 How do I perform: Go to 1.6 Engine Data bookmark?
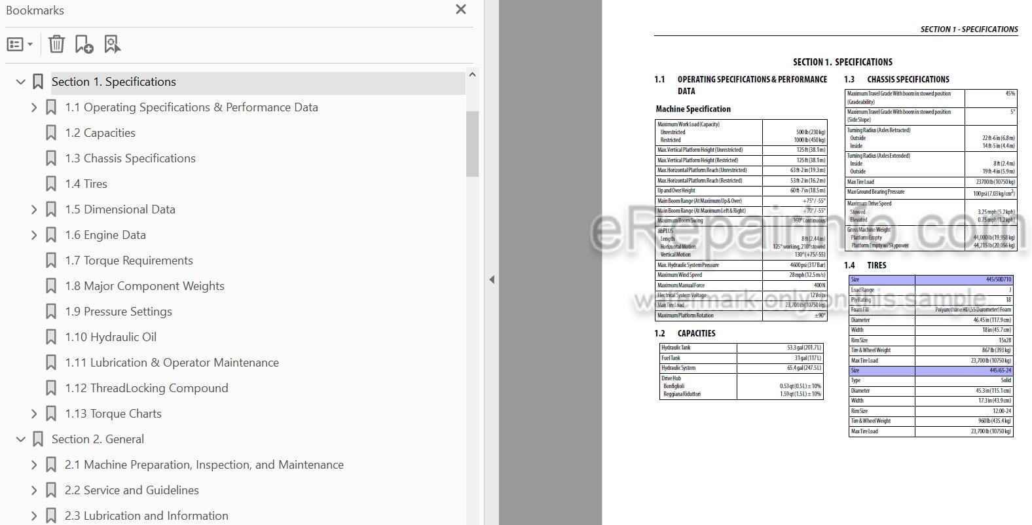[105, 235]
